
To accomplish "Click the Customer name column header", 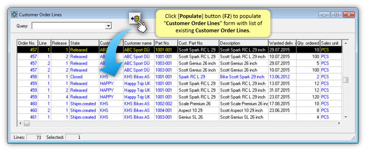I will coord(139,43).
